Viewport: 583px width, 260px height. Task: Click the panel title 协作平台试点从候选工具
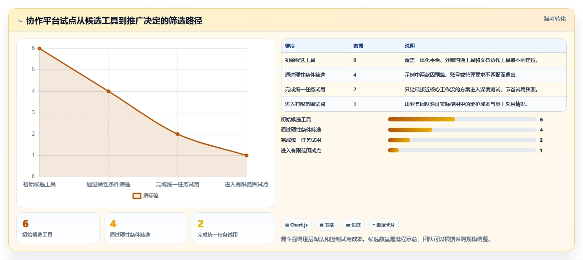(114, 21)
